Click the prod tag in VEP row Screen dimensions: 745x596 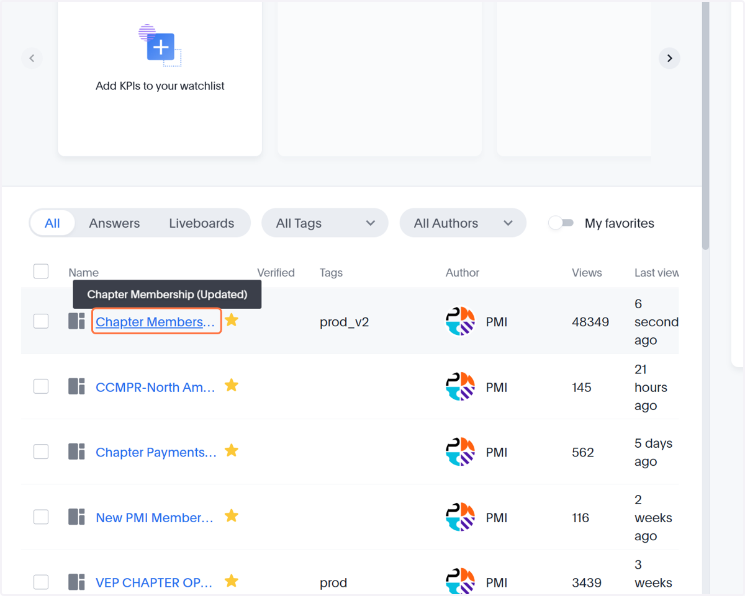pyautogui.click(x=333, y=582)
